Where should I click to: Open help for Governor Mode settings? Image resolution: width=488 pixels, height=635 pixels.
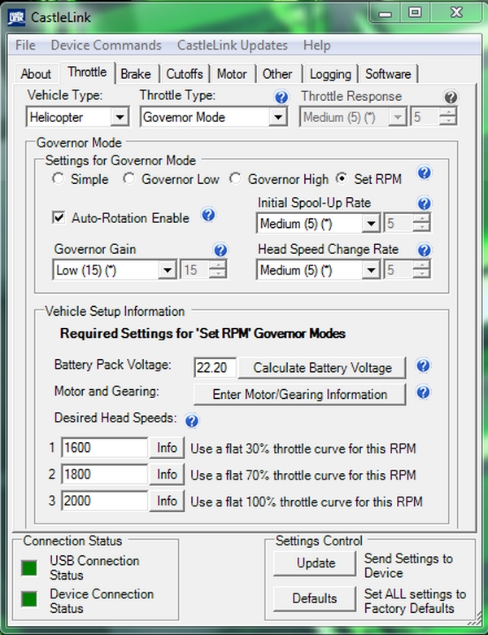(x=424, y=173)
